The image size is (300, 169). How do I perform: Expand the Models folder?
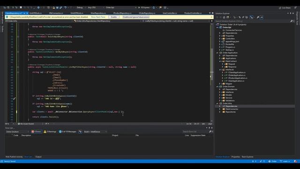[220, 95]
